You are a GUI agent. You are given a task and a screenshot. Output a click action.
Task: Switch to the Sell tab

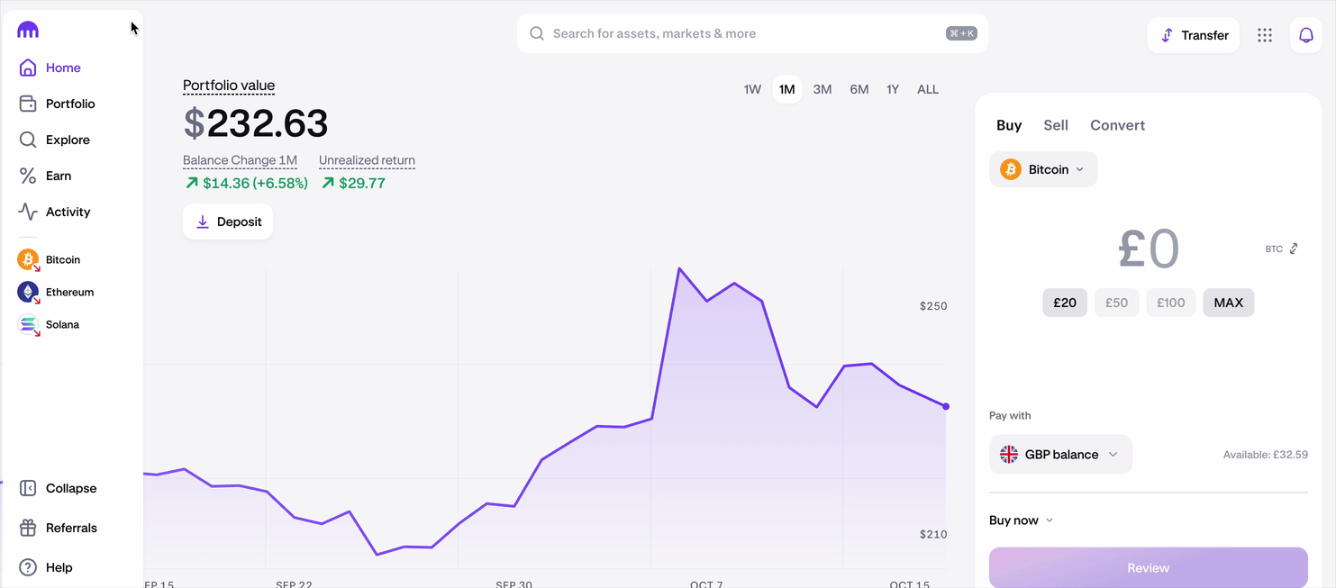(1056, 125)
